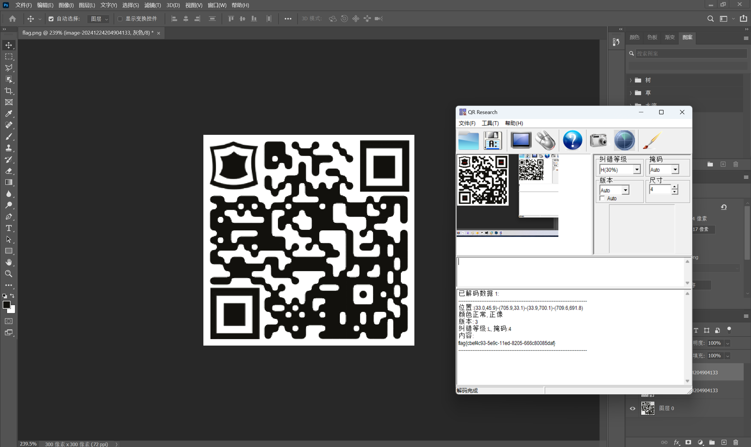This screenshot has width=751, height=447.
Task: Close the flag.png document tab
Action: [158, 33]
